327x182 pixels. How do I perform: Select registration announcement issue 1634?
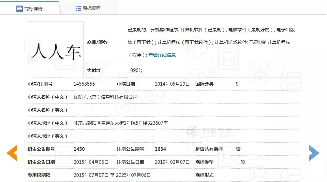click(160, 149)
